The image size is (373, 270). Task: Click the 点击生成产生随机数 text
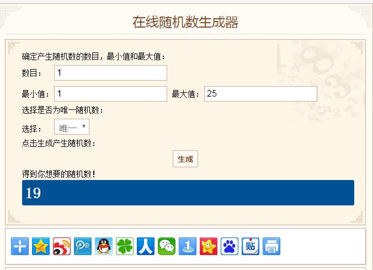[x=58, y=144]
